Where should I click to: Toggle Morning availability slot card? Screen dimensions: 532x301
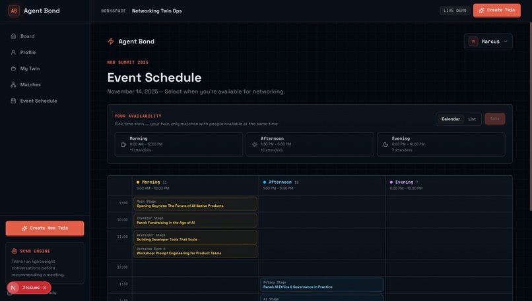click(179, 144)
